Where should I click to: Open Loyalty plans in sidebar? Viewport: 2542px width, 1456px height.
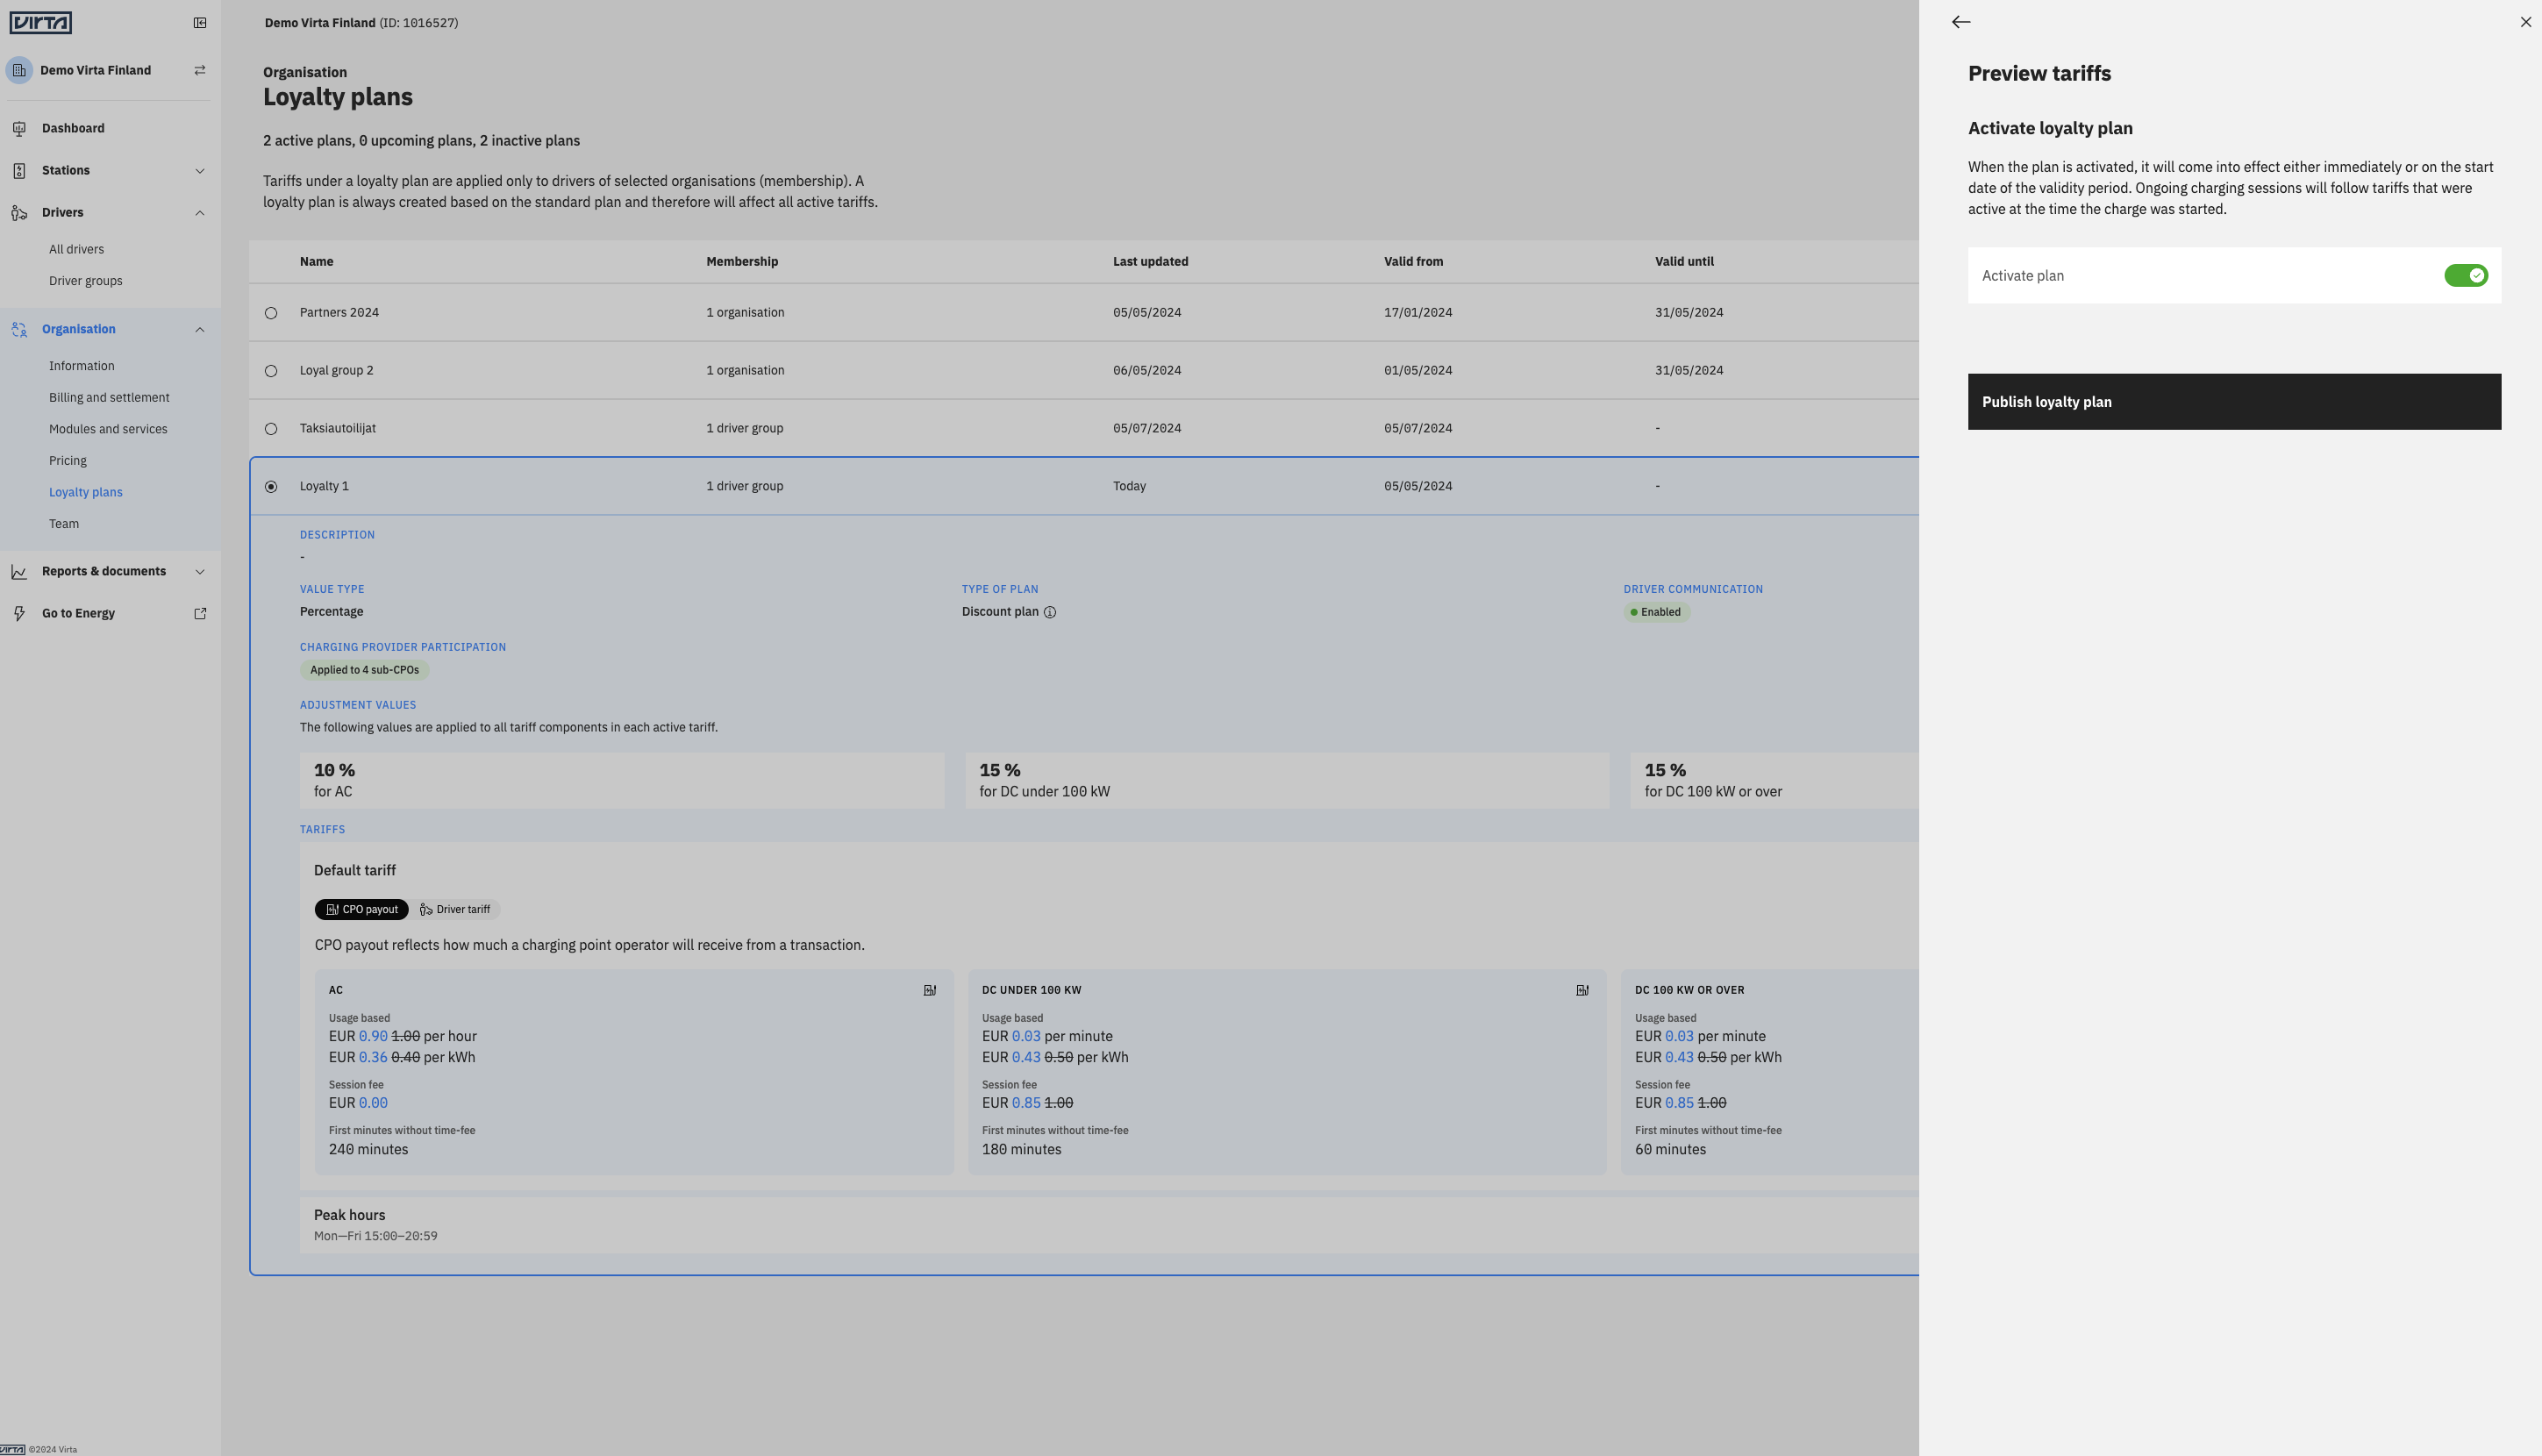coord(85,492)
